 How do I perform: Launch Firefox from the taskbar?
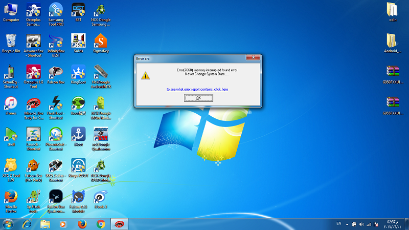click(82, 224)
